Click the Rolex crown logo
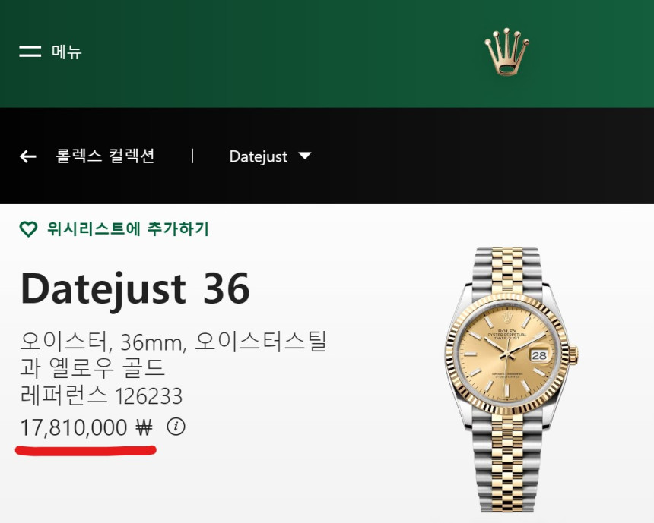Image resolution: width=654 pixels, height=523 pixels. click(506, 52)
